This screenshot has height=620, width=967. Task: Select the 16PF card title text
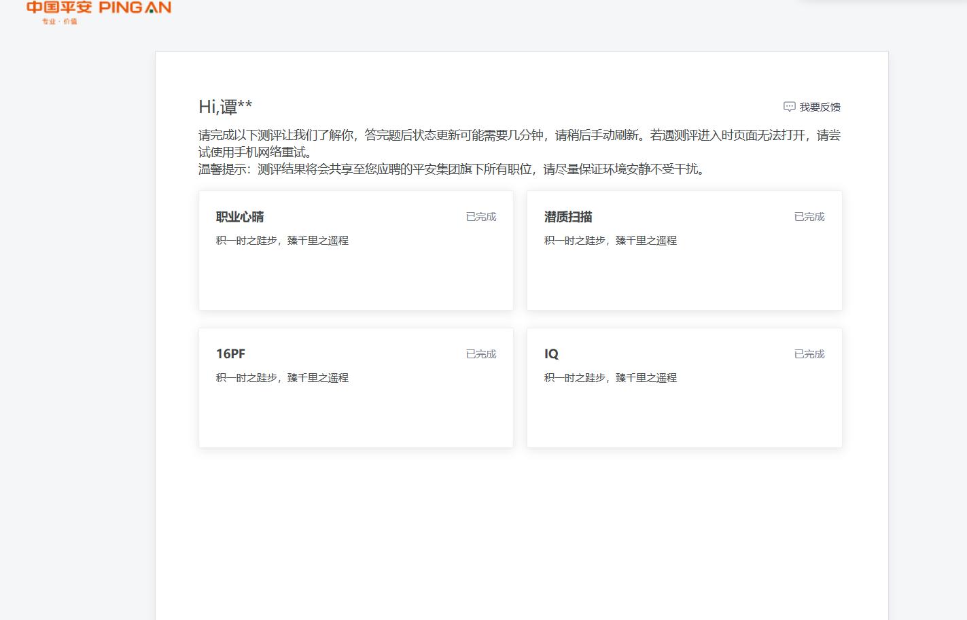coord(230,354)
